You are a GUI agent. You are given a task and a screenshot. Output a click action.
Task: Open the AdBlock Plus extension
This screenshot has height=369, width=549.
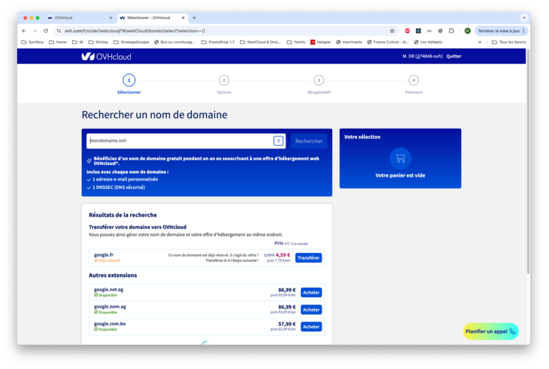(407, 31)
